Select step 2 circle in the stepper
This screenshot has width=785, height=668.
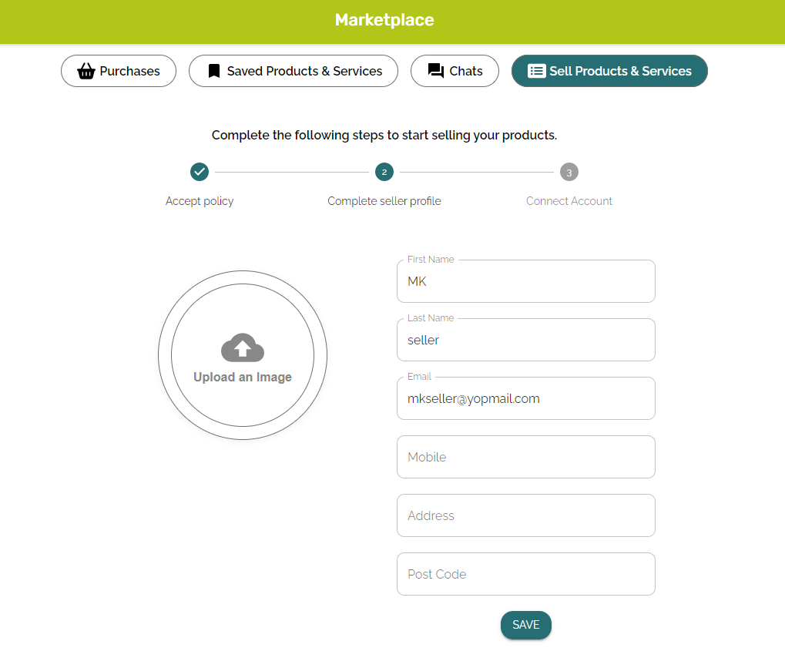click(384, 172)
